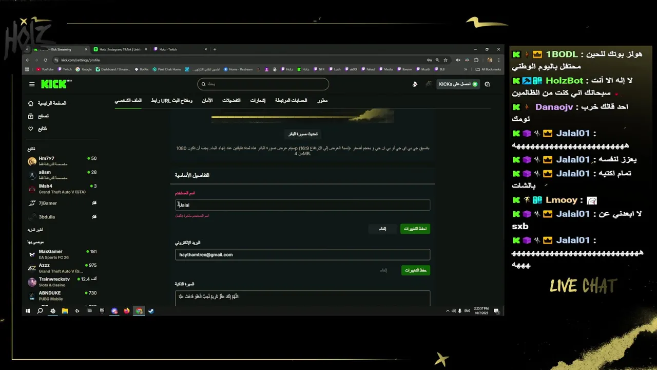Click the Chrome profile avatar
Viewport: 657px width, 370px height.
tap(490, 60)
